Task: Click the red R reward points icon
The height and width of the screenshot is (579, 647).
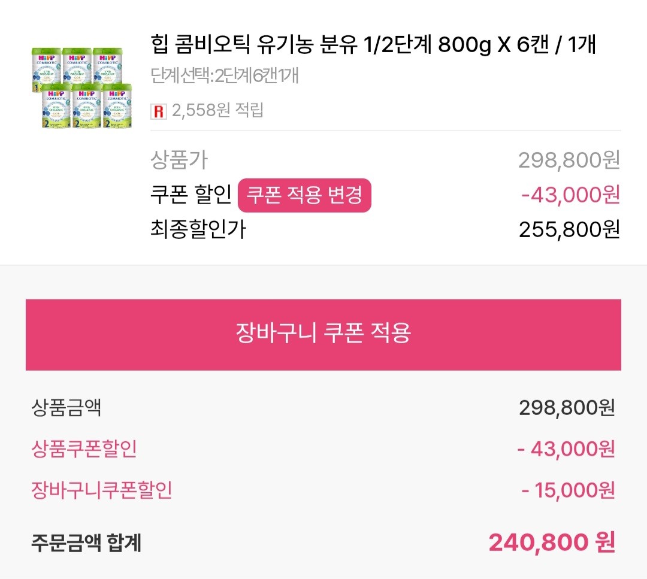Action: [x=159, y=111]
